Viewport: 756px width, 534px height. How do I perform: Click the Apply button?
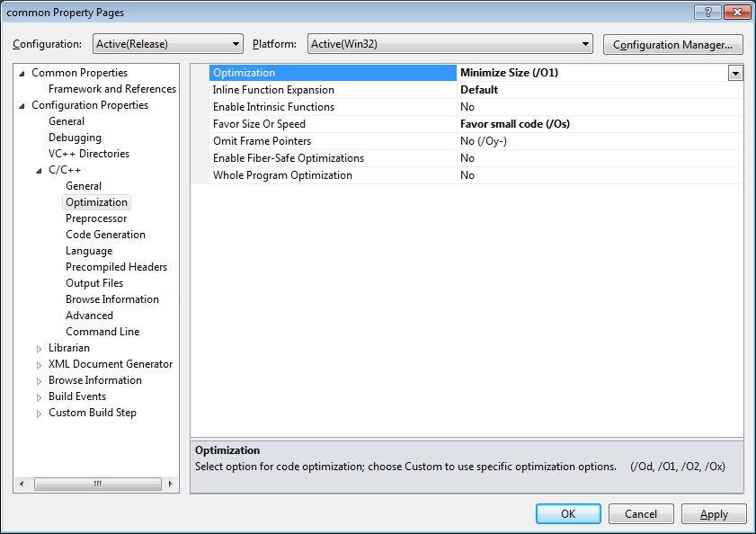(714, 514)
